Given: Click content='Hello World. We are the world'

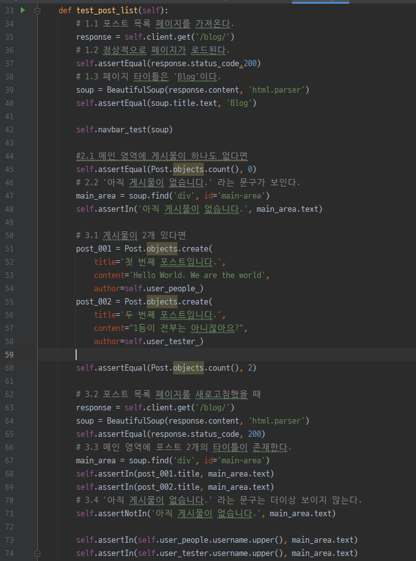Looking at the screenshot, I should (182, 275).
